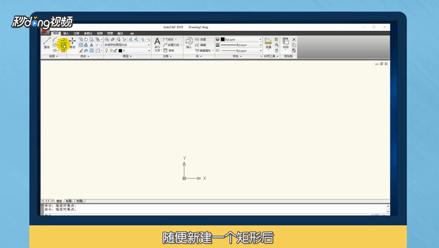Switch to the Manage (管理) ribbon tab
Screen dimensions: 439x248
pyautogui.click(x=110, y=33)
